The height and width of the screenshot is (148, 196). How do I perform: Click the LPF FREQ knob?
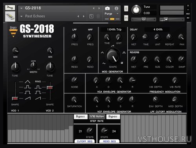(x=74, y=37)
